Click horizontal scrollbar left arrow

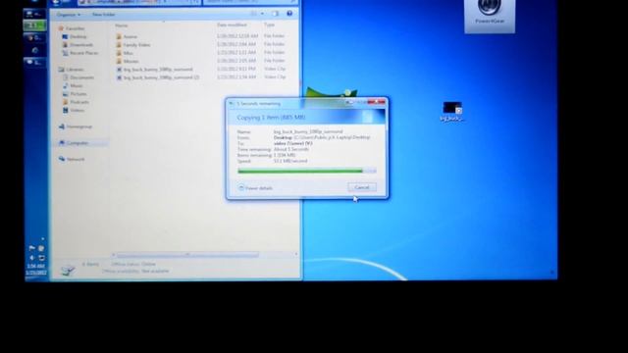(x=114, y=255)
